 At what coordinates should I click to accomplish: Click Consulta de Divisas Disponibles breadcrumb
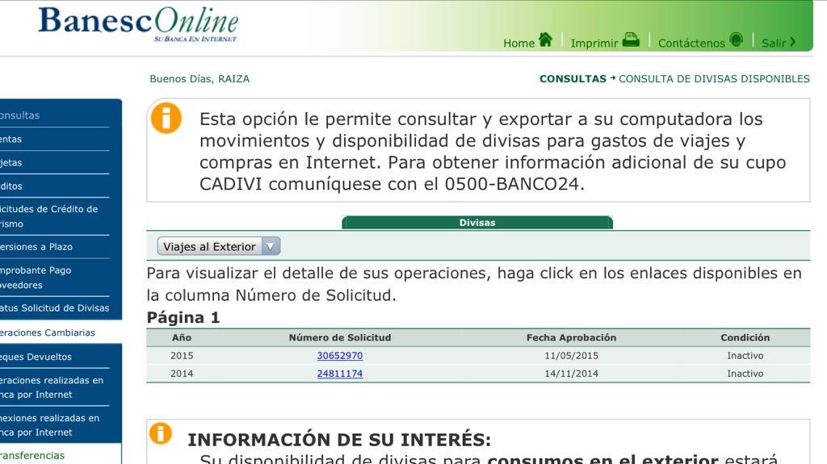coord(714,79)
